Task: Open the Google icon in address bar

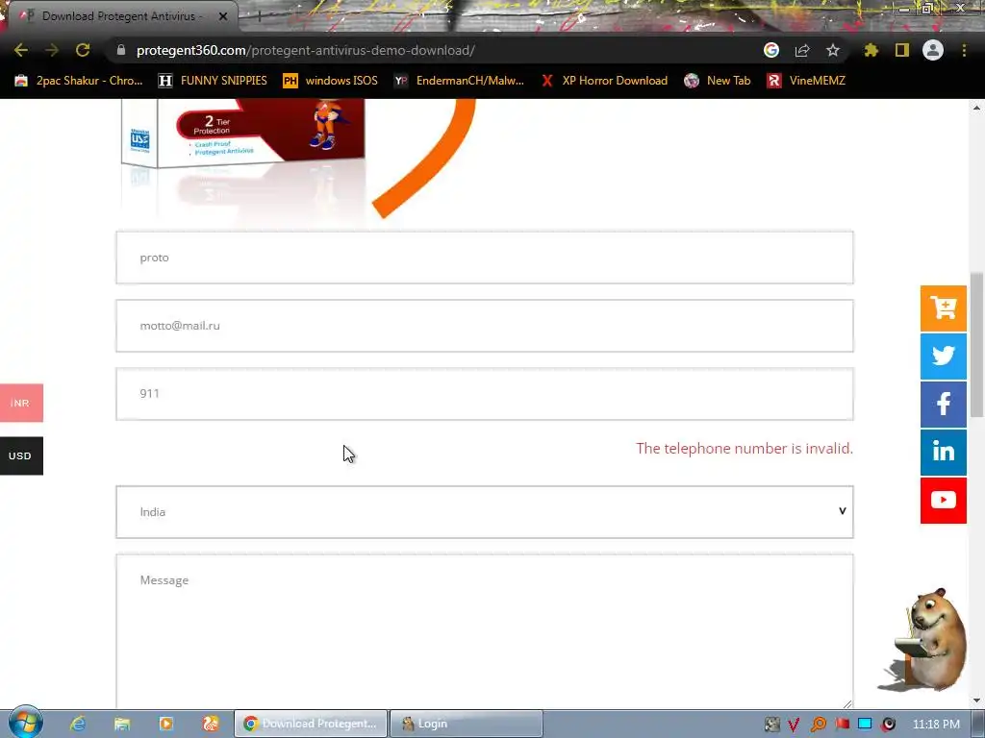Action: tap(771, 50)
